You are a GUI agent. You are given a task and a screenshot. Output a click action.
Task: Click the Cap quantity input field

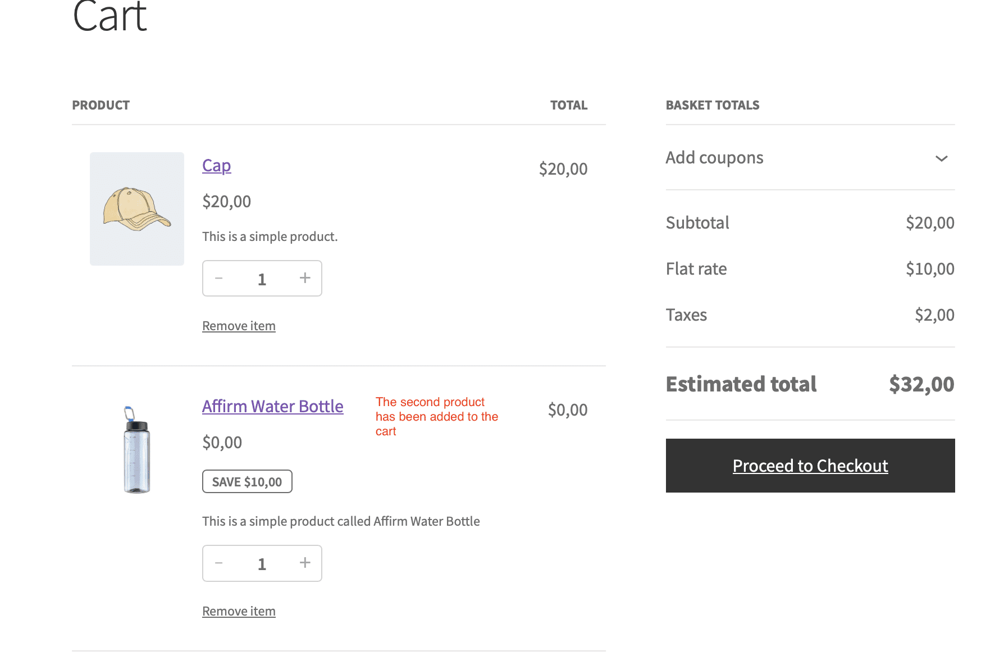click(x=262, y=279)
